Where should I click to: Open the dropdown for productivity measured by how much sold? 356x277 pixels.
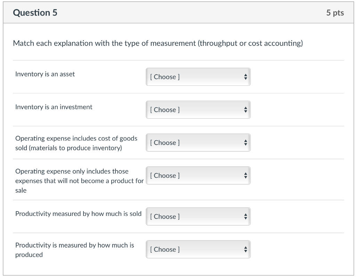click(x=198, y=217)
